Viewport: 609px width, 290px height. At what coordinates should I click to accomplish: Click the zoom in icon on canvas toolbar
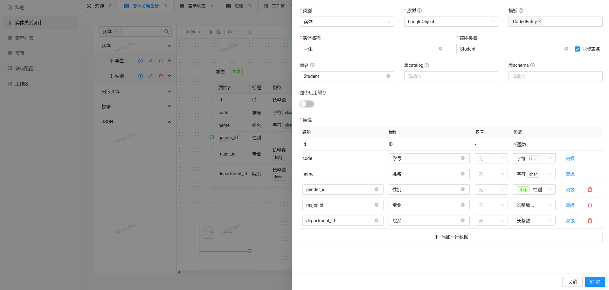pyautogui.click(x=211, y=32)
